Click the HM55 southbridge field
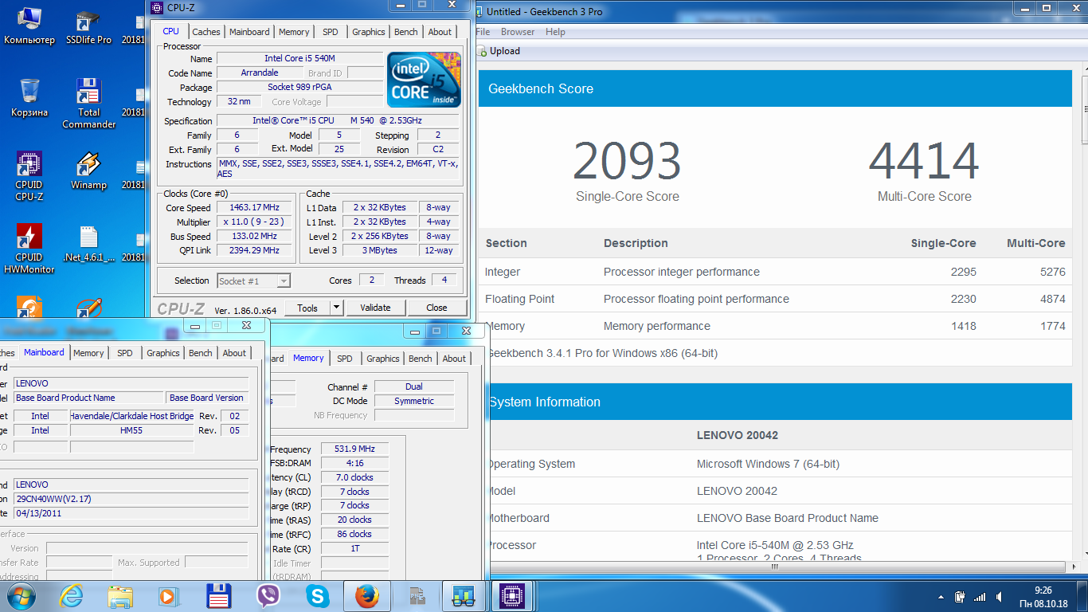This screenshot has width=1088, height=612. pos(131,430)
